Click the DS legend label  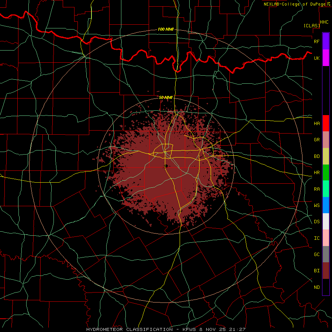(317, 222)
